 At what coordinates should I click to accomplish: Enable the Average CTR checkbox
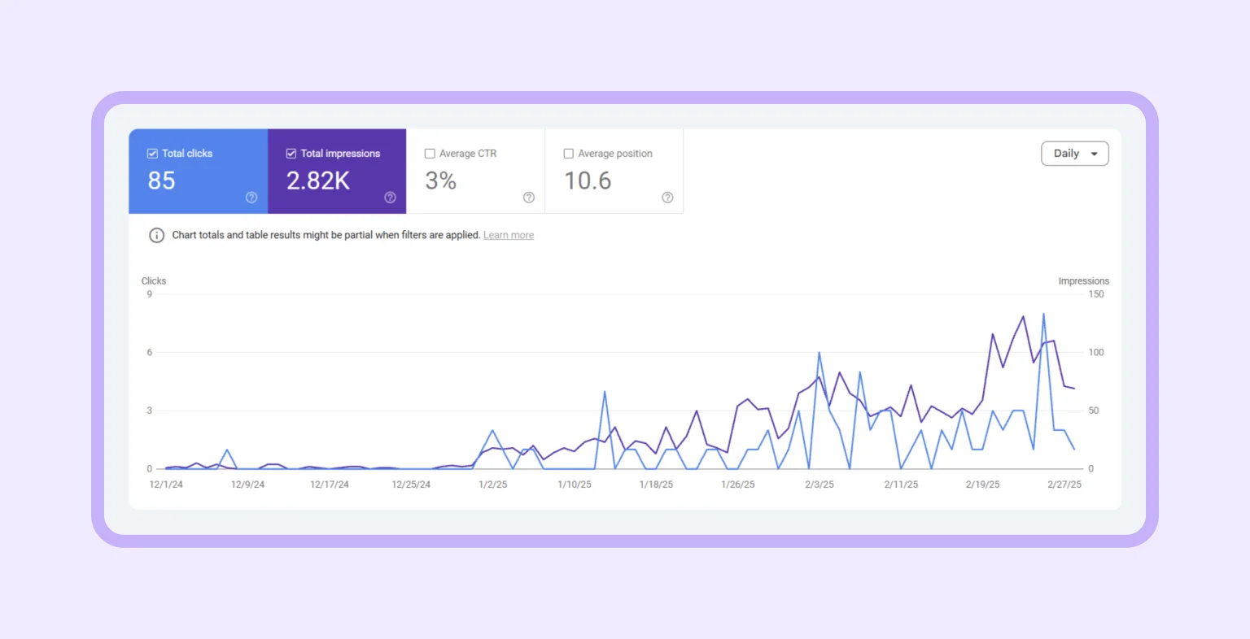(429, 153)
